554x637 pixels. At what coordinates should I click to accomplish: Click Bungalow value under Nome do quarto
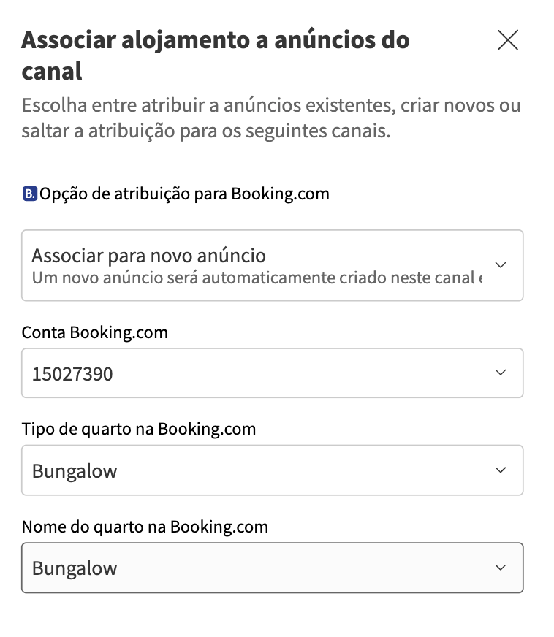[x=75, y=568]
